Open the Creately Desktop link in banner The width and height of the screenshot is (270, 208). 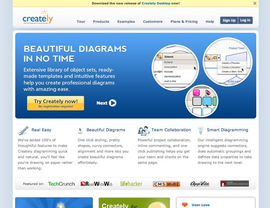156,3
